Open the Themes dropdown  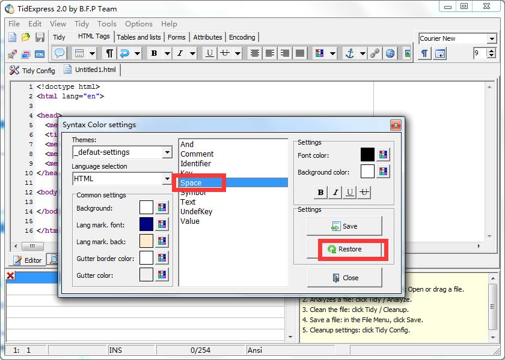click(x=167, y=152)
